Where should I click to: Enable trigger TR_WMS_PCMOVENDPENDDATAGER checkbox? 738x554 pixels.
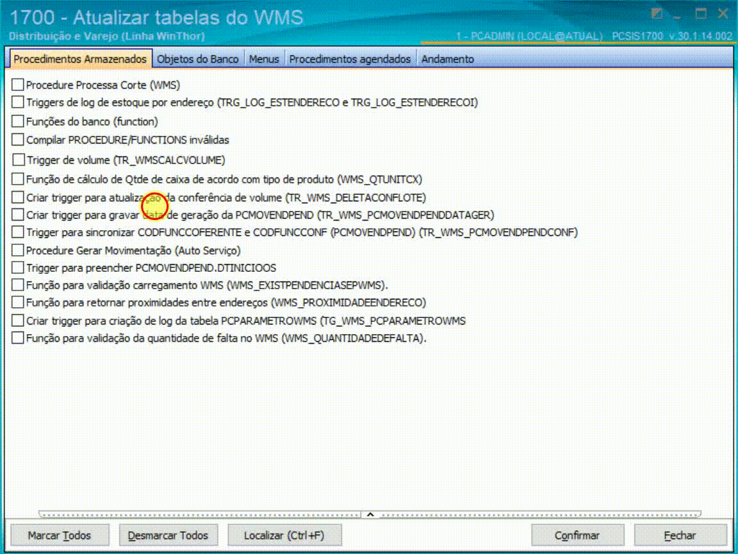pos(18,215)
